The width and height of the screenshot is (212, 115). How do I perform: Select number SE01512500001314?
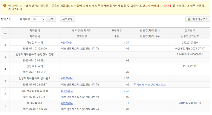pos(190,103)
